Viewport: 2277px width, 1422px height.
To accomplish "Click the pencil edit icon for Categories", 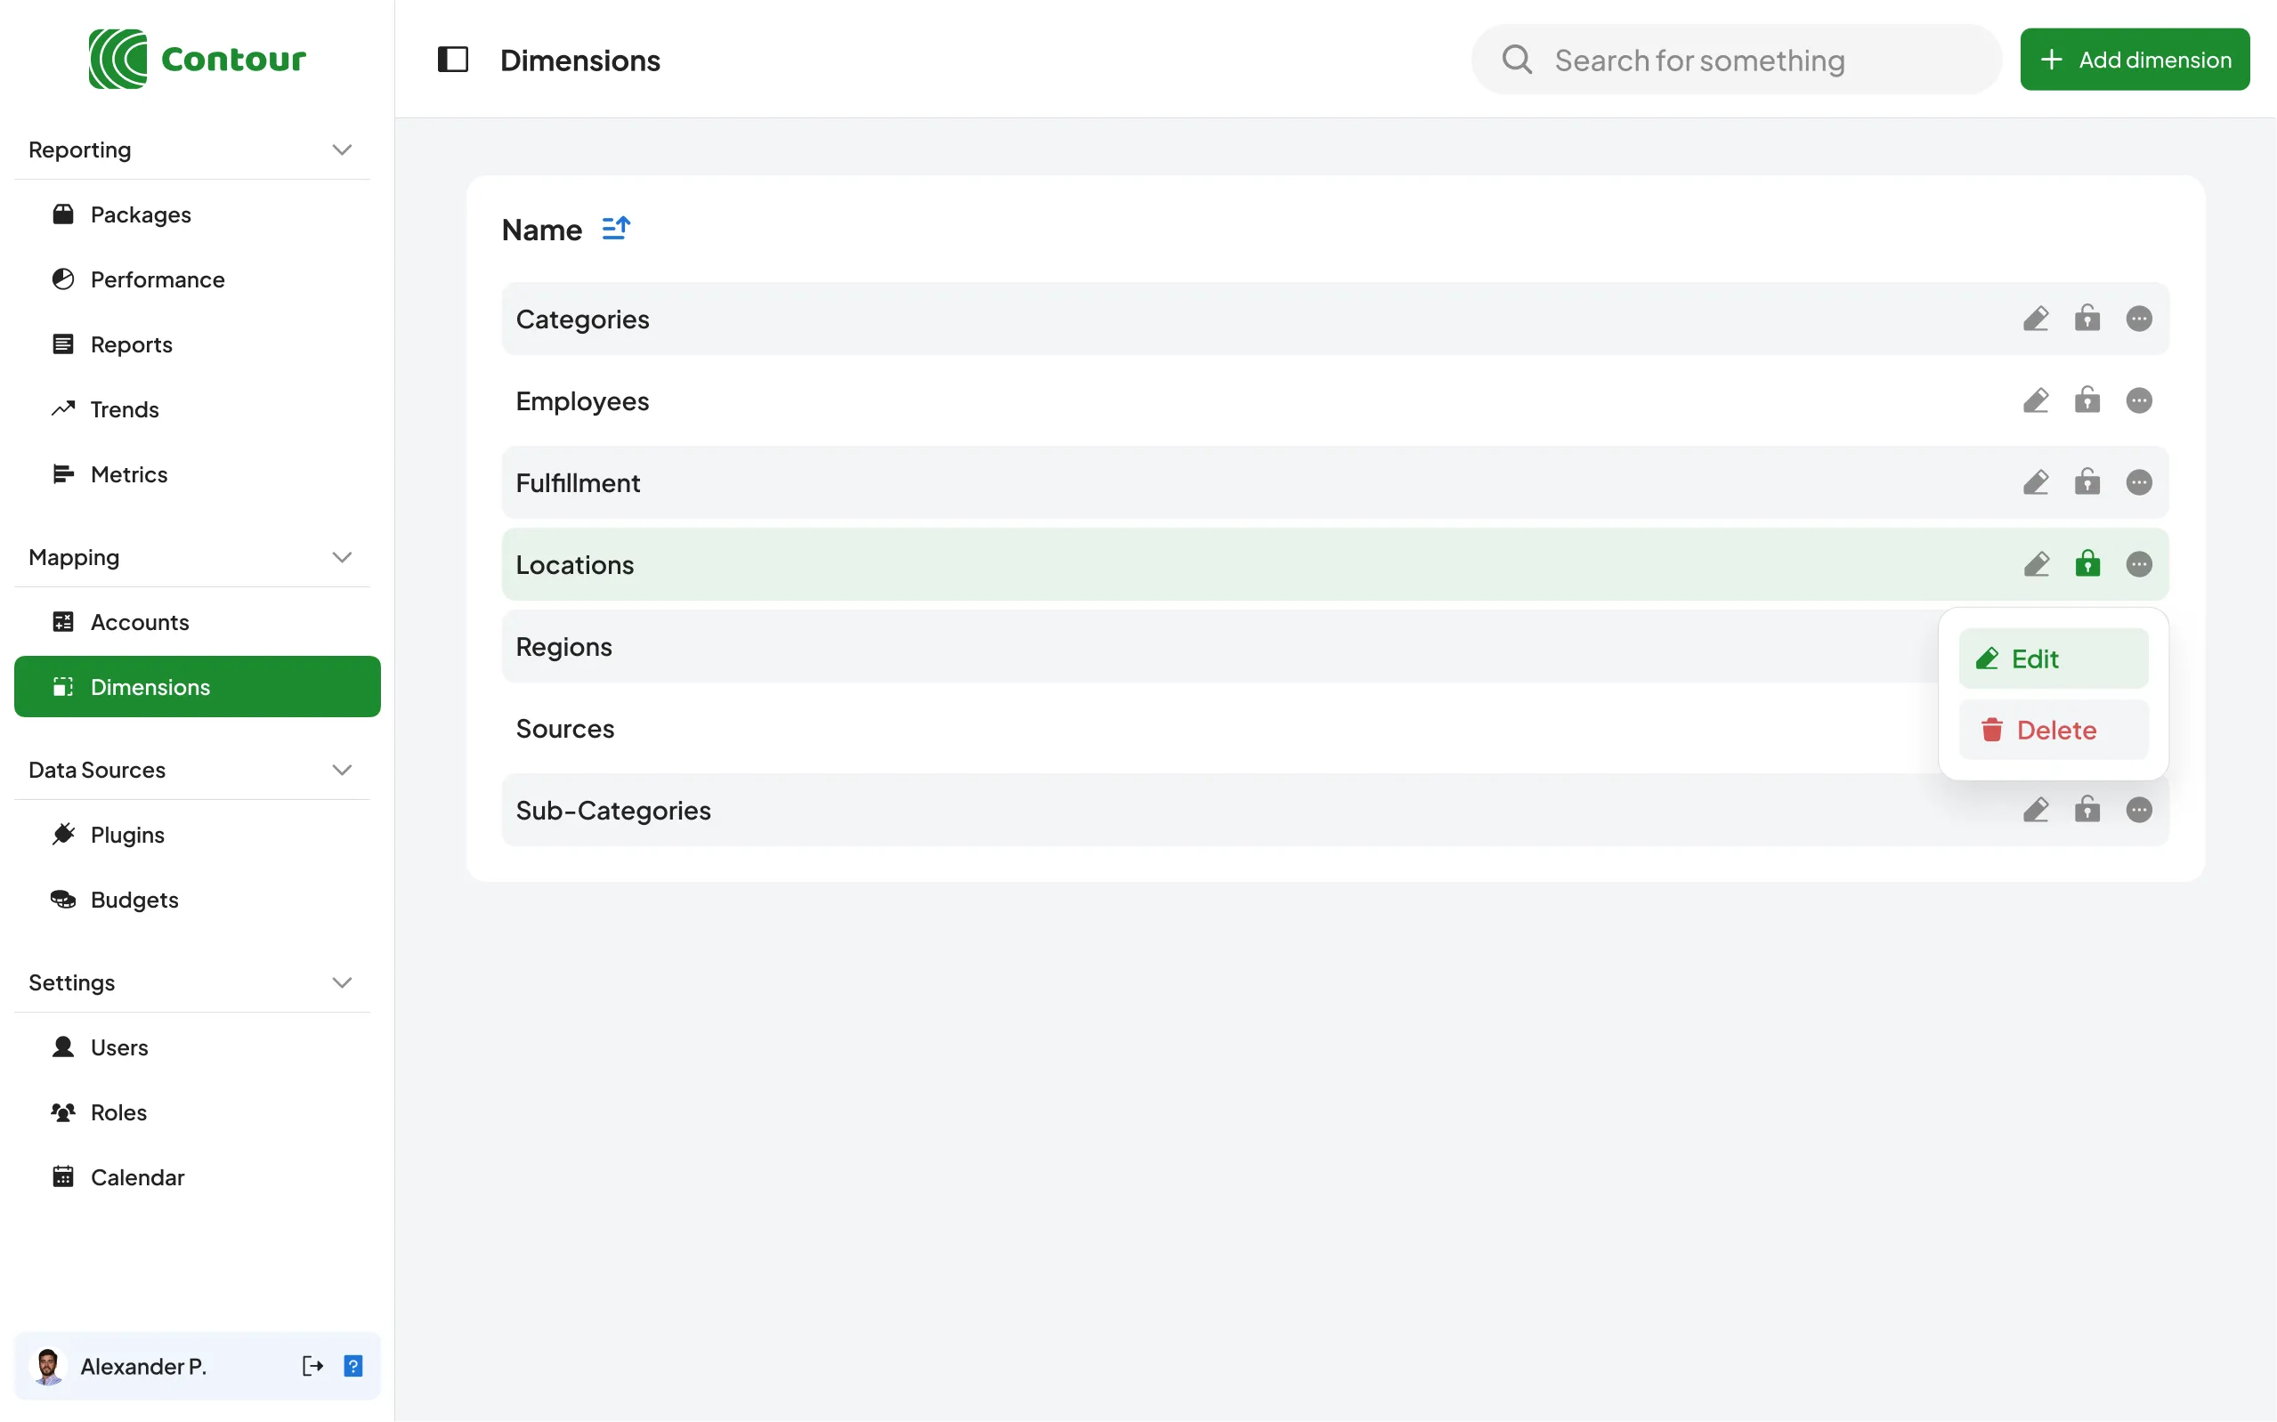I will click(x=2035, y=319).
